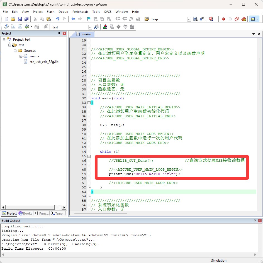The width and height of the screenshot is (263, 263).
Task: Select stc_usb_cdc_32g.lib in project tree
Action: click(x=44, y=62)
